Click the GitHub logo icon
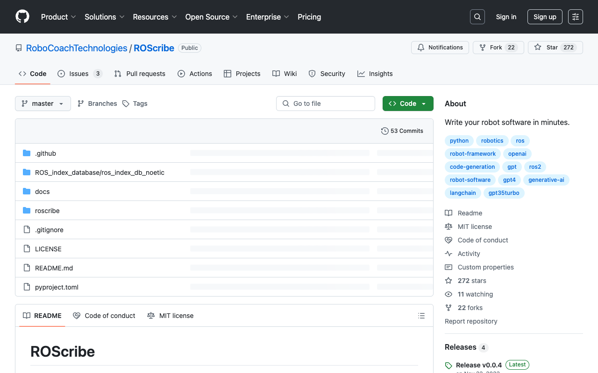 click(x=22, y=17)
